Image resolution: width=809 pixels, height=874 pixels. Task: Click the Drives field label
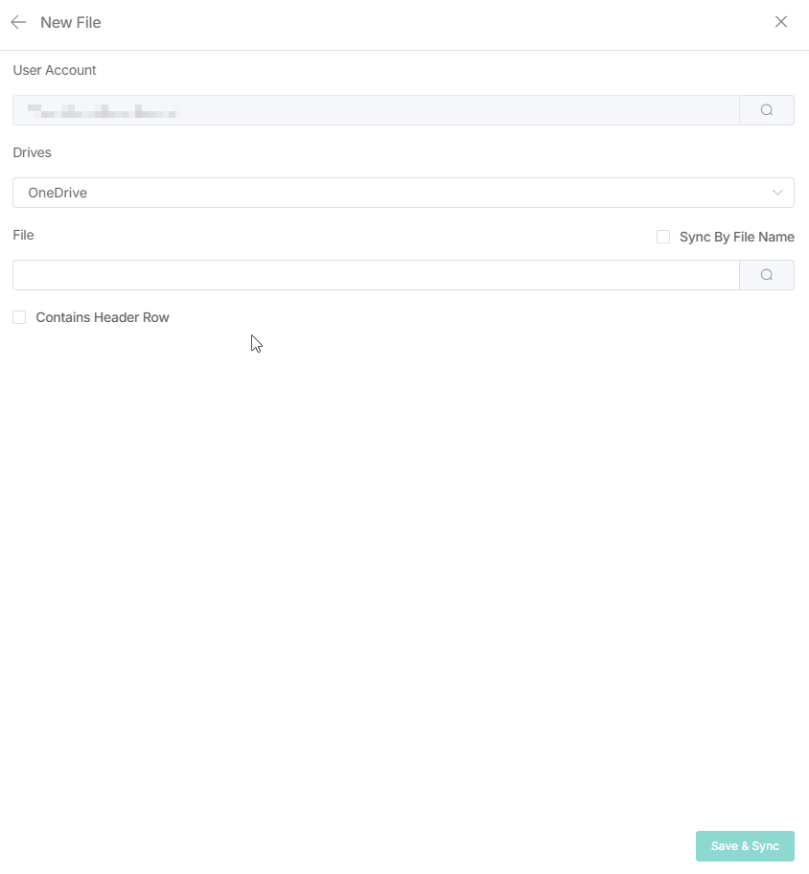[x=33, y=152]
